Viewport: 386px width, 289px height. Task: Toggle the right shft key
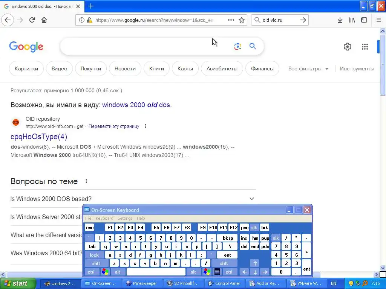point(224,263)
